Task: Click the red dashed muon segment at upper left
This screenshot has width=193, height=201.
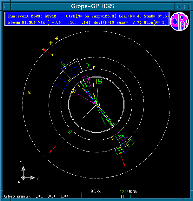Action: 48,52
